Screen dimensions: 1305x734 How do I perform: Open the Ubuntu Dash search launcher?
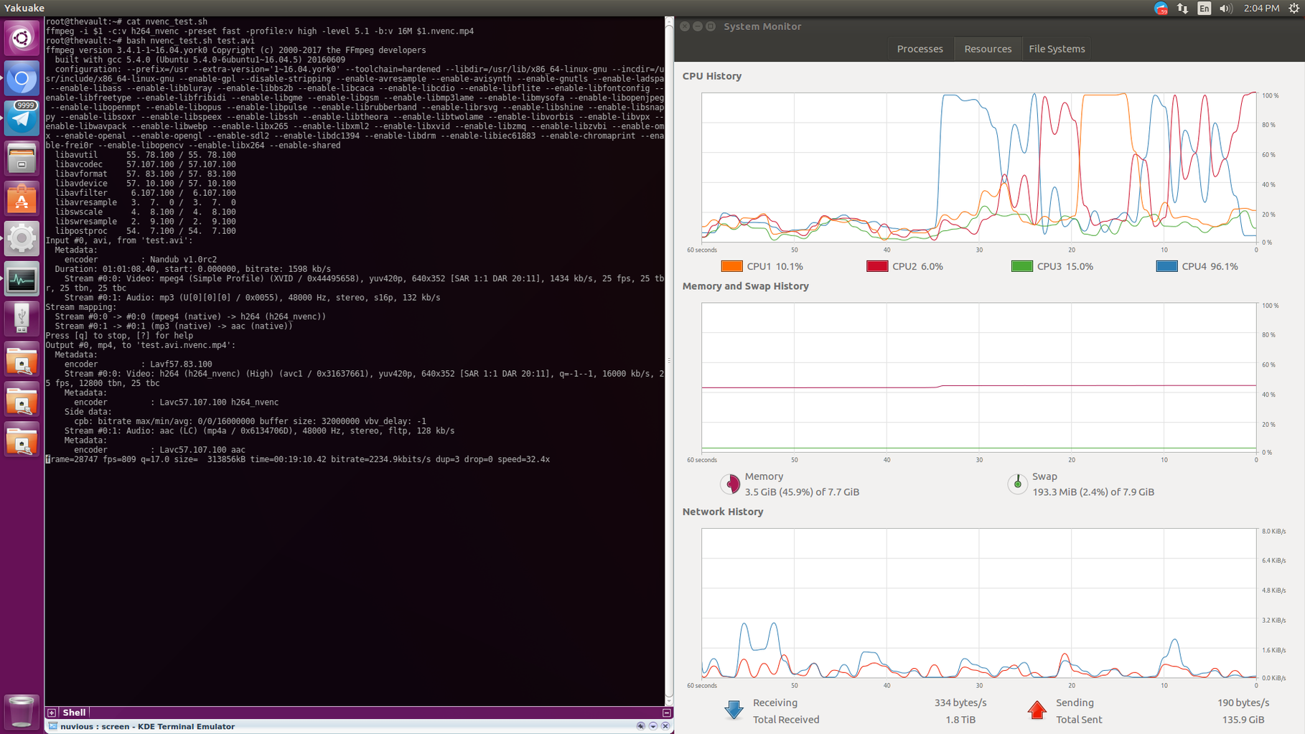(x=22, y=38)
